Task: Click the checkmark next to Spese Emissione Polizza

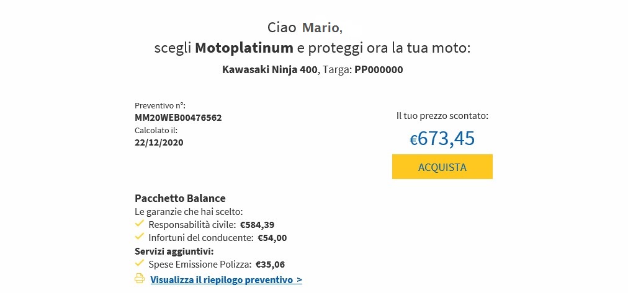Action: point(140,263)
